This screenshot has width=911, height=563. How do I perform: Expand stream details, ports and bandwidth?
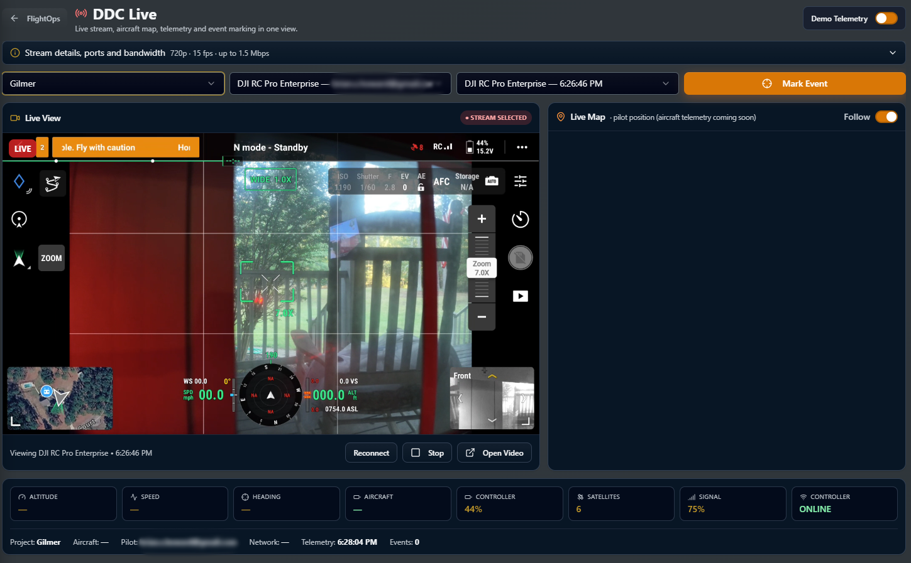pyautogui.click(x=454, y=53)
